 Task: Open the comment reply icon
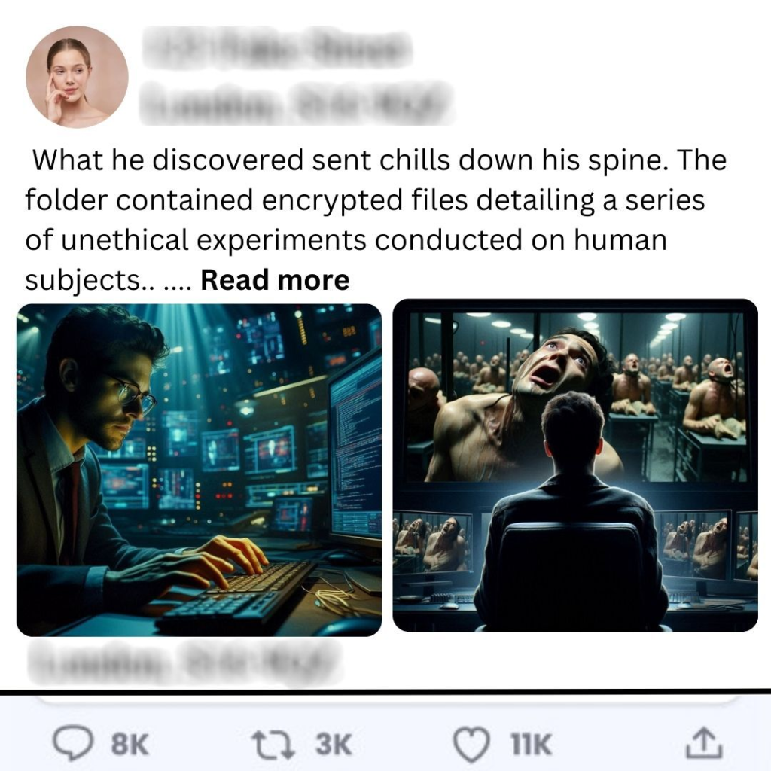click(73, 744)
